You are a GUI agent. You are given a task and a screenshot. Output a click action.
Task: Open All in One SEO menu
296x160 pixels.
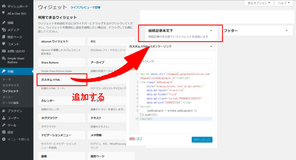coord(16,13)
